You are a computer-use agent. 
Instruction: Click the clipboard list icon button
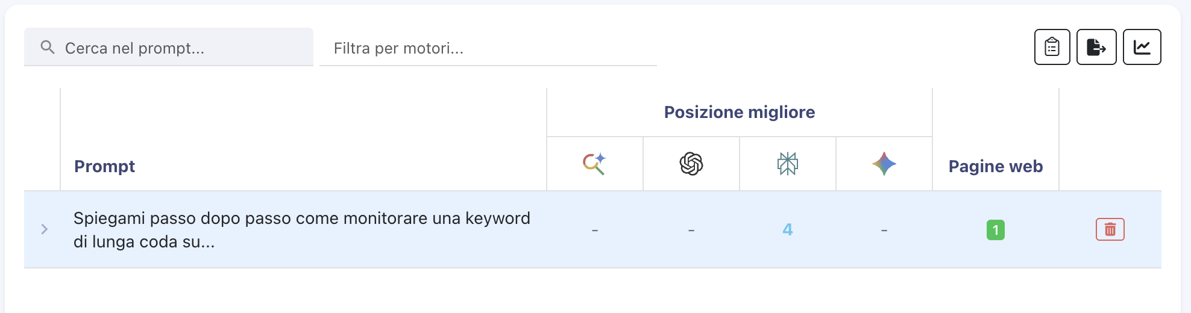1052,47
